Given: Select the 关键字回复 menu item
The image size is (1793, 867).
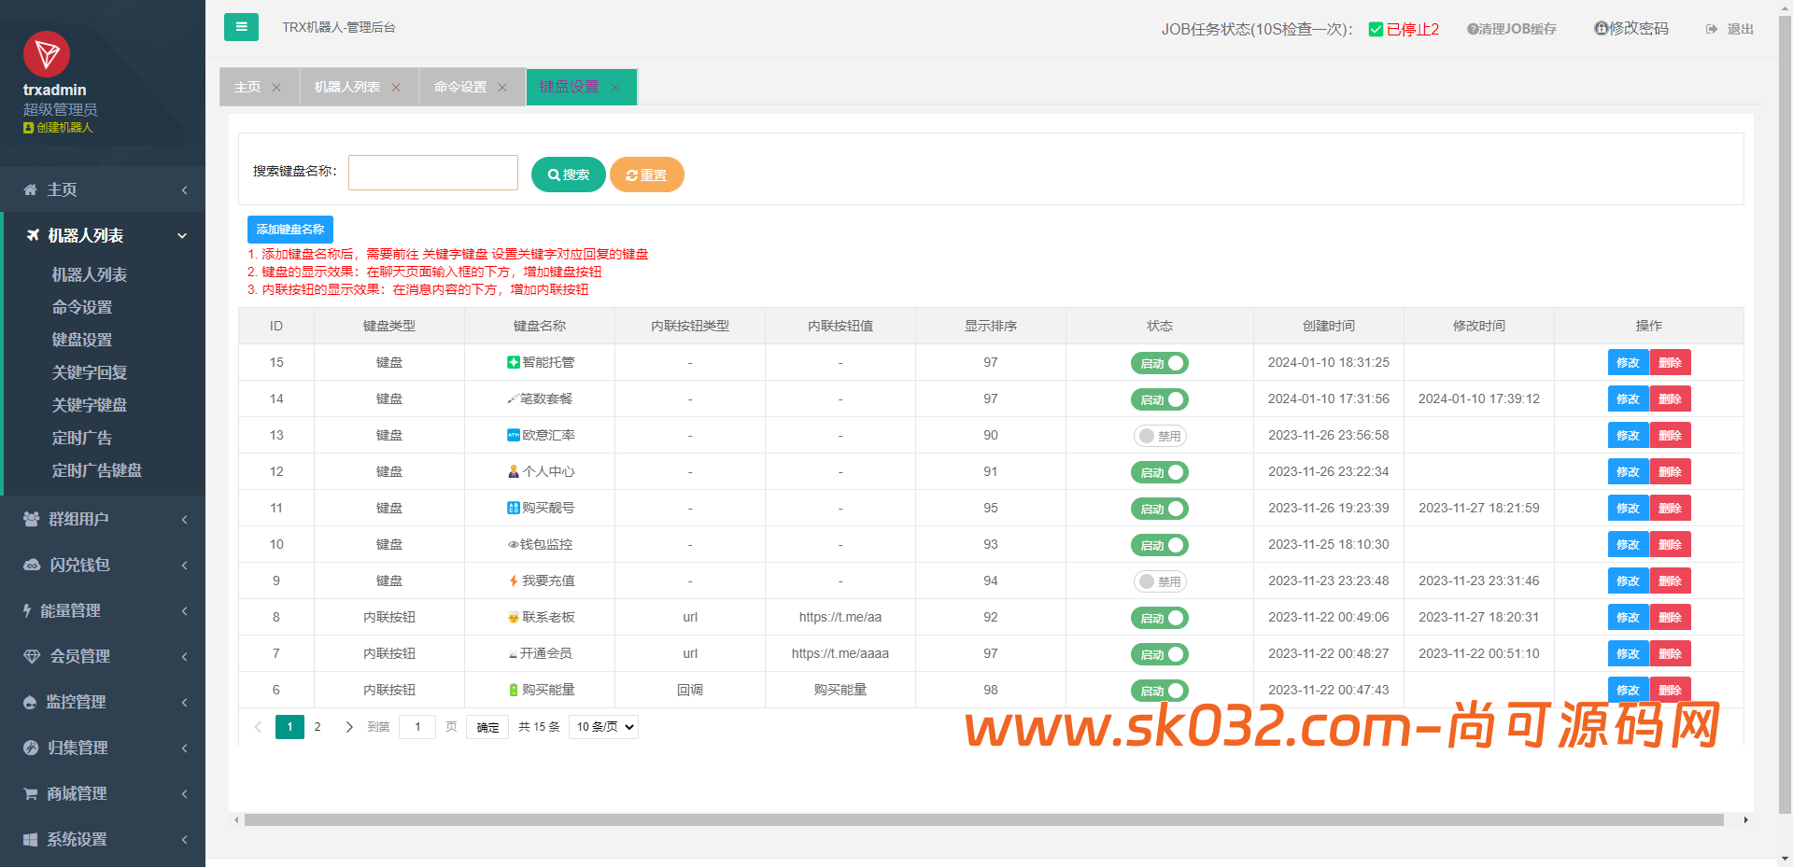Looking at the screenshot, I should 90,371.
